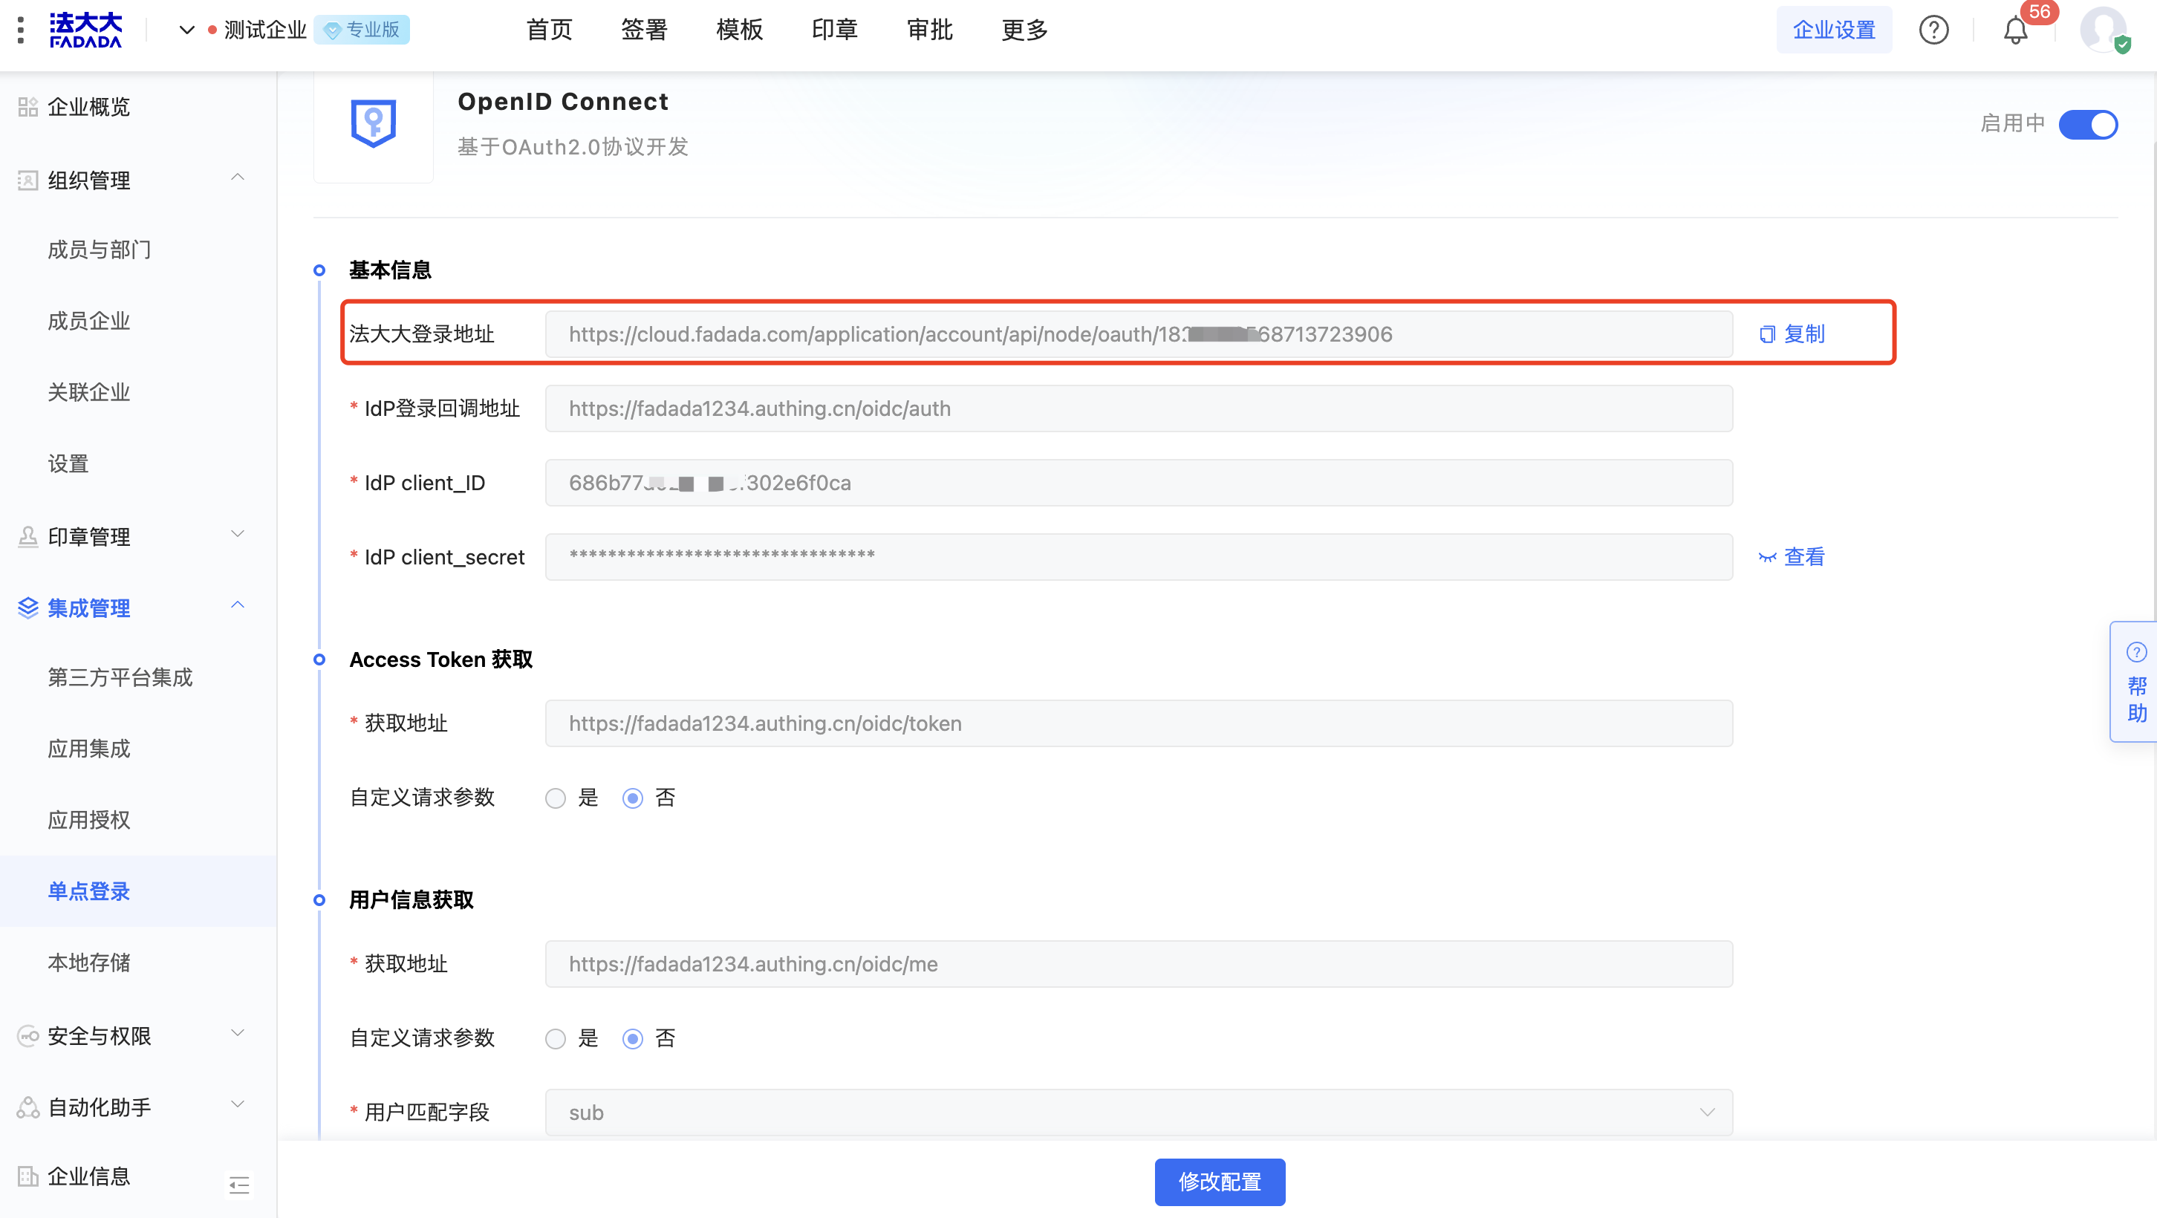
Task: Click the Access Token 获取 step marker
Action: (319, 660)
